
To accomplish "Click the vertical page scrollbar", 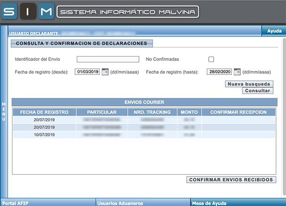I will [x=284, y=116].
